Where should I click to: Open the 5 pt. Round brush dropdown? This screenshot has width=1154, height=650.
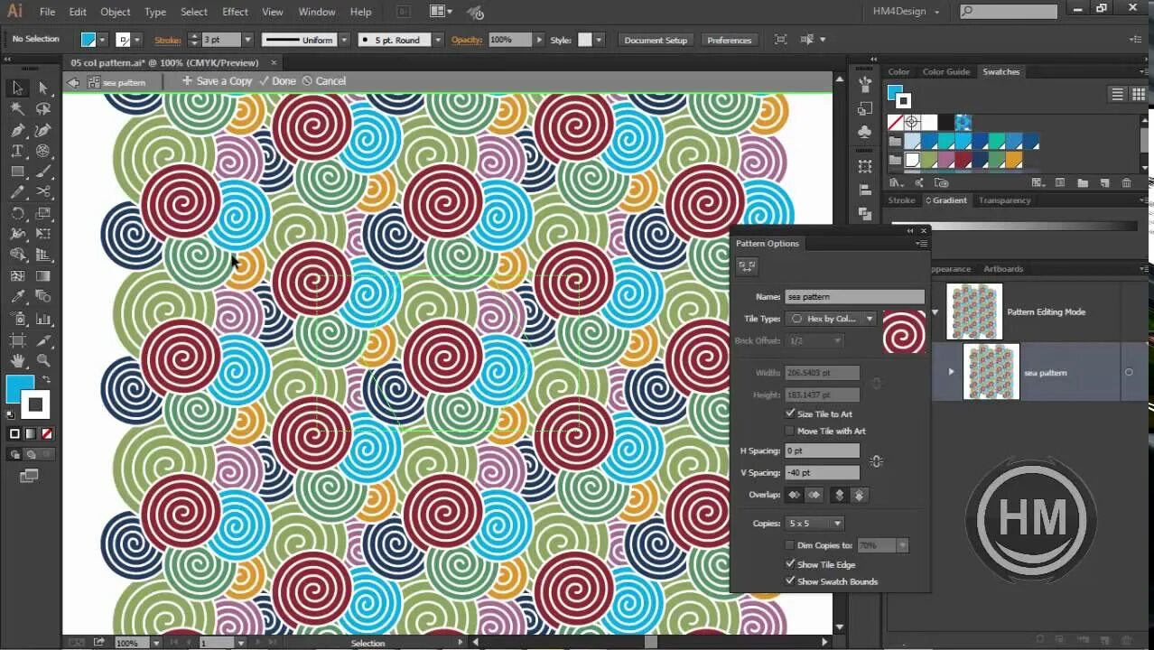(x=438, y=40)
